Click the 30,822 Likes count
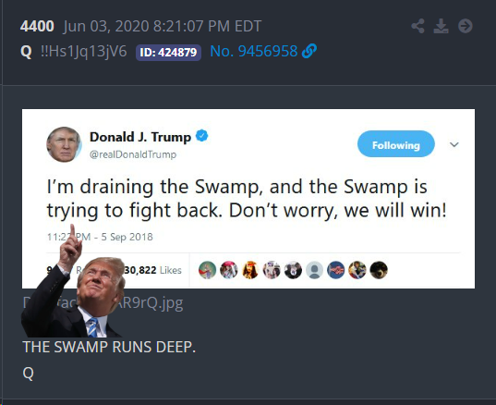 152,270
